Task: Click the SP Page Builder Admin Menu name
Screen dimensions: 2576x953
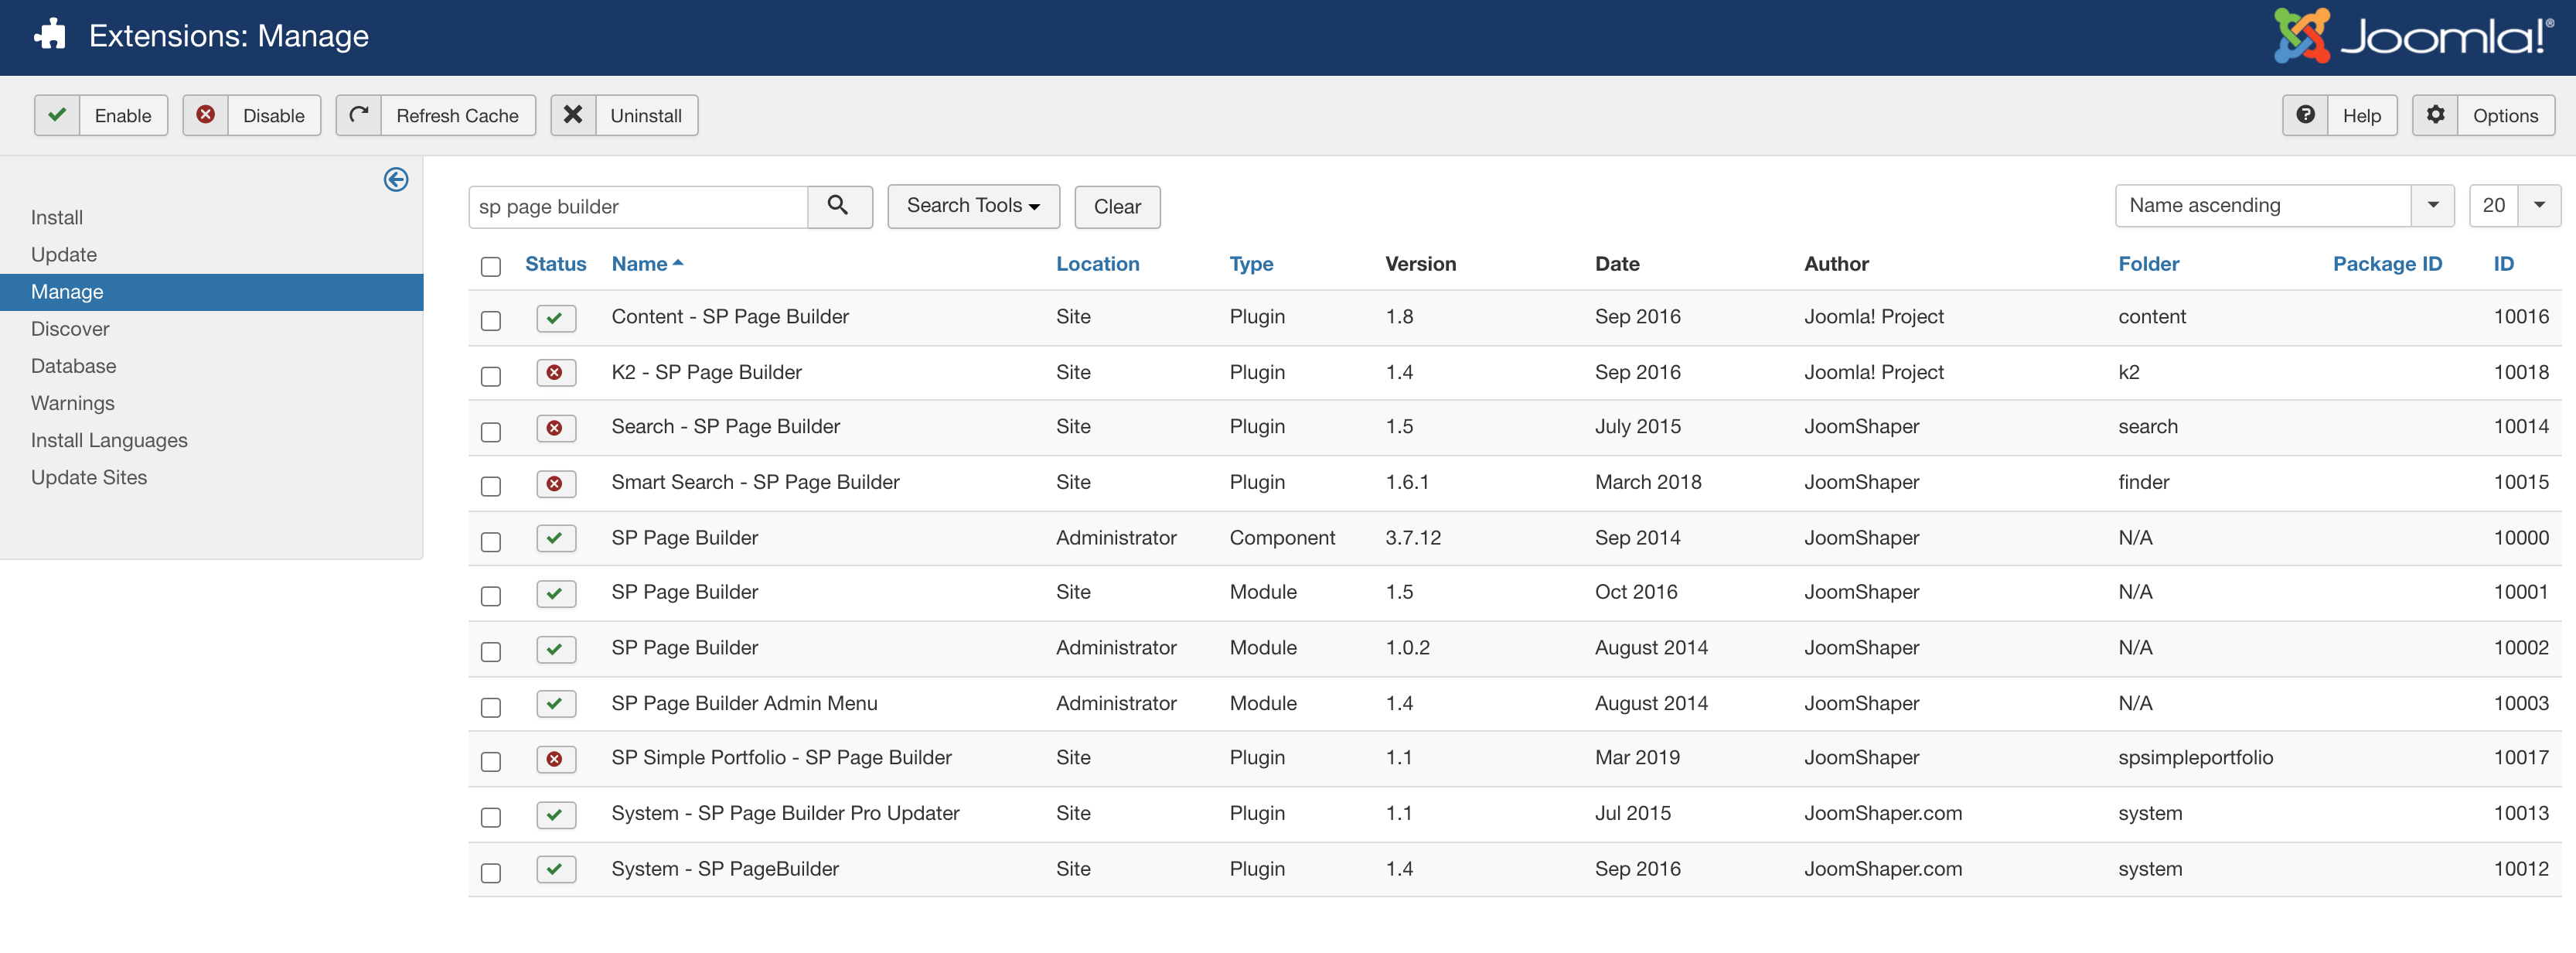Action: [744, 702]
